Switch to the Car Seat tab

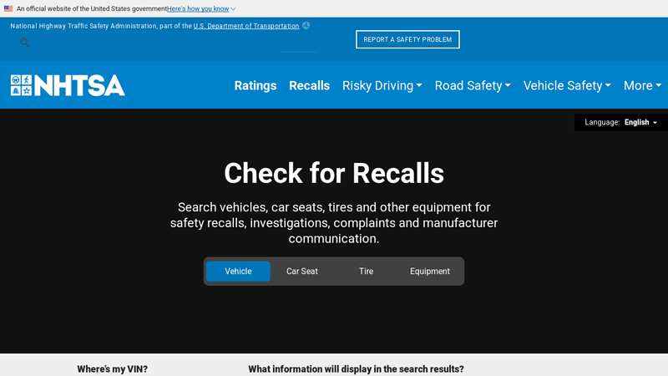(x=302, y=271)
